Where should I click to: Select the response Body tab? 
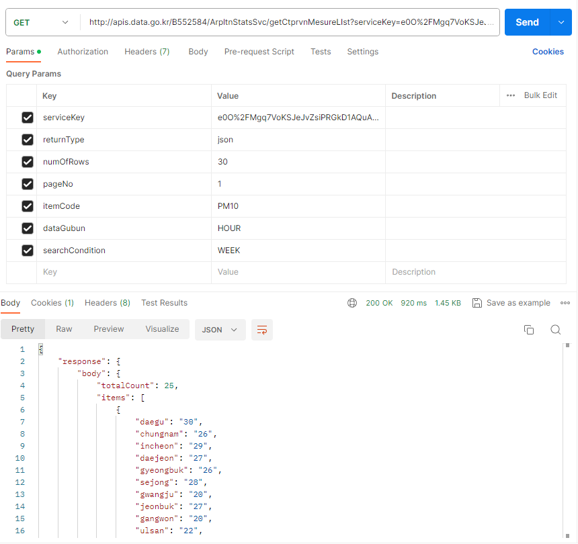[10, 303]
